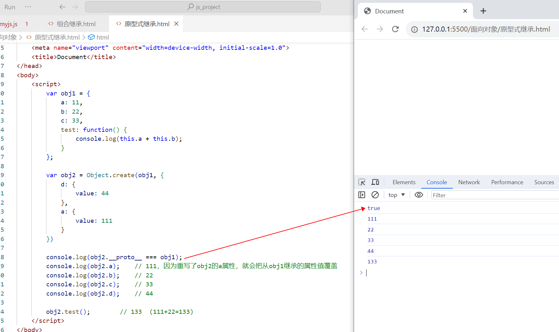Open the Elements DevTools tab

tap(404, 182)
